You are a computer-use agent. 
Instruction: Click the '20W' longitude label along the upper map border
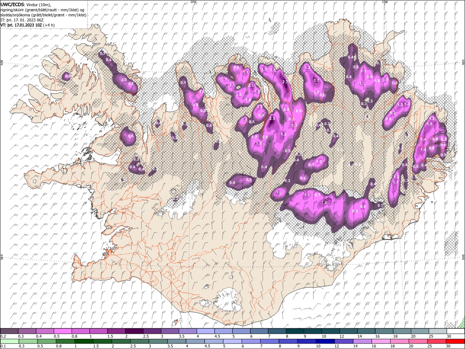[x=193, y=2]
